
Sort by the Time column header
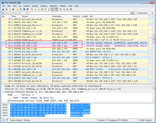coord(16,17)
